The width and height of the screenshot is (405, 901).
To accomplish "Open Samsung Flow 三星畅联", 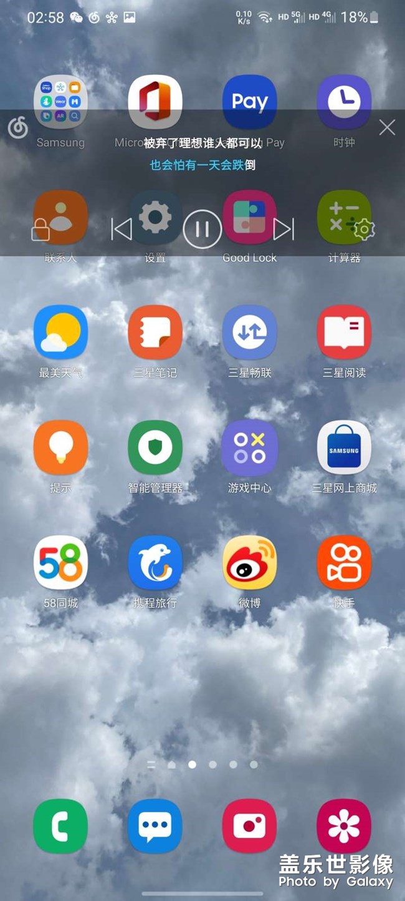I will [250, 332].
